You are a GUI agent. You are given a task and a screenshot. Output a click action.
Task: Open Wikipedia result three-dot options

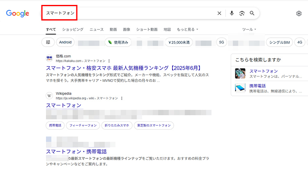122,98
